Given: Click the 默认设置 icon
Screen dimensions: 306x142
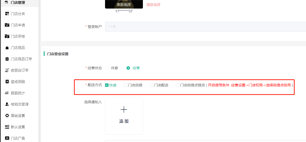Looking at the screenshot, I should [x=7, y=127].
